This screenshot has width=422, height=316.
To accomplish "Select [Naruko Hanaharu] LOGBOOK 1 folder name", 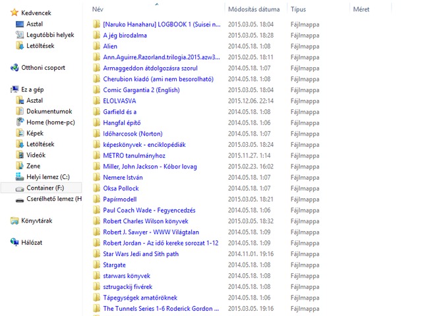I will pos(162,24).
